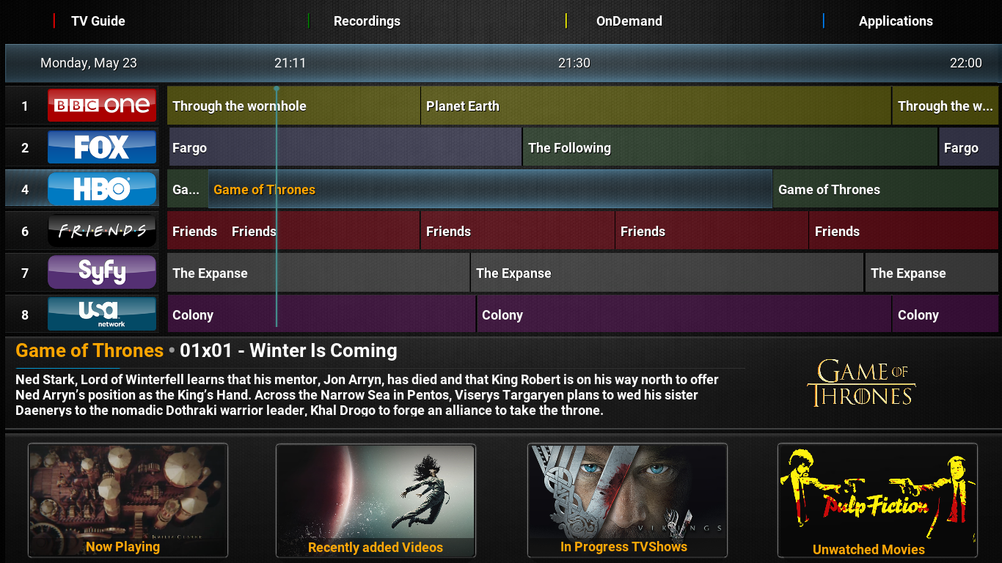Select the rightmost Friends block
This screenshot has height=563, width=1002.
[904, 231]
